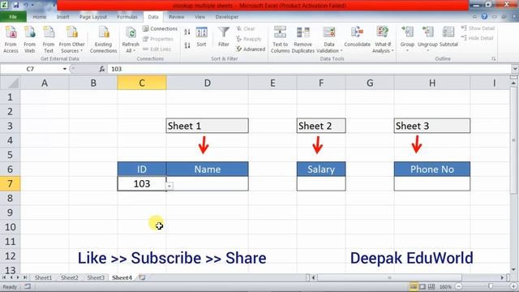Select the empty cell under Salary
519x292 pixels.
click(x=321, y=183)
